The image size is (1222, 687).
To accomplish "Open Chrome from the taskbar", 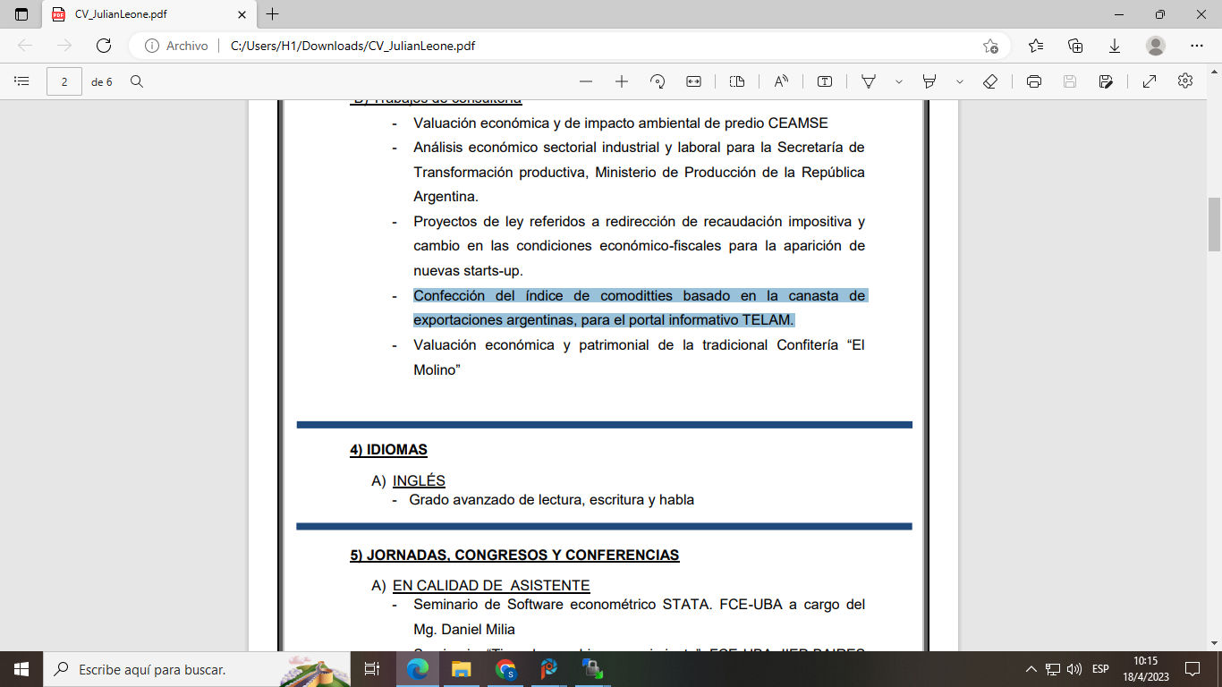I will pos(505,669).
